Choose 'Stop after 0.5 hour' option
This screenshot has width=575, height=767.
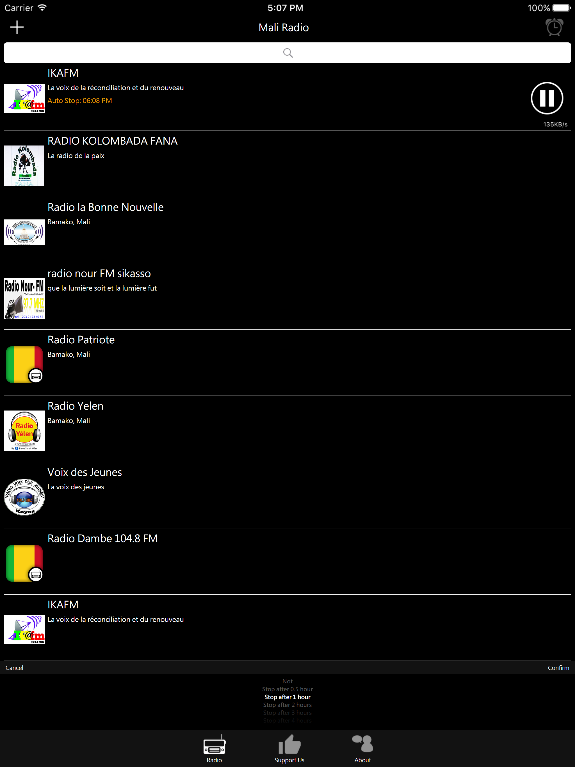coord(287,689)
